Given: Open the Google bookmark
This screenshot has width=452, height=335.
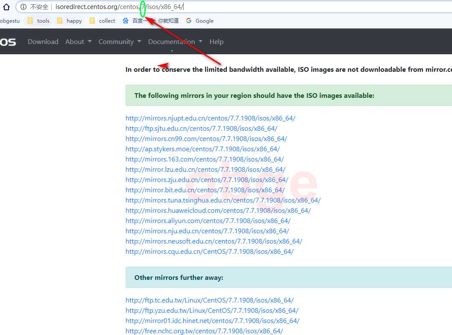Looking at the screenshot, I should (200, 21).
